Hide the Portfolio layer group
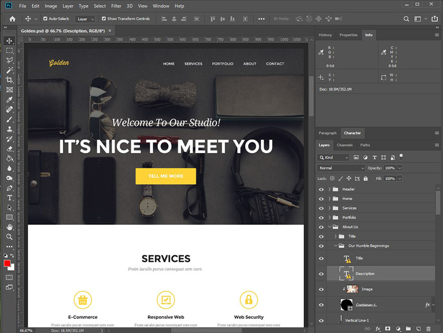The height and width of the screenshot is (333, 443). 321,217
